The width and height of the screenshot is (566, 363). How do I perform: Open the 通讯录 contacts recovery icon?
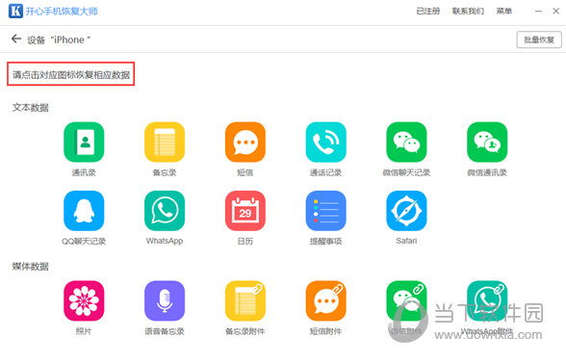click(84, 142)
